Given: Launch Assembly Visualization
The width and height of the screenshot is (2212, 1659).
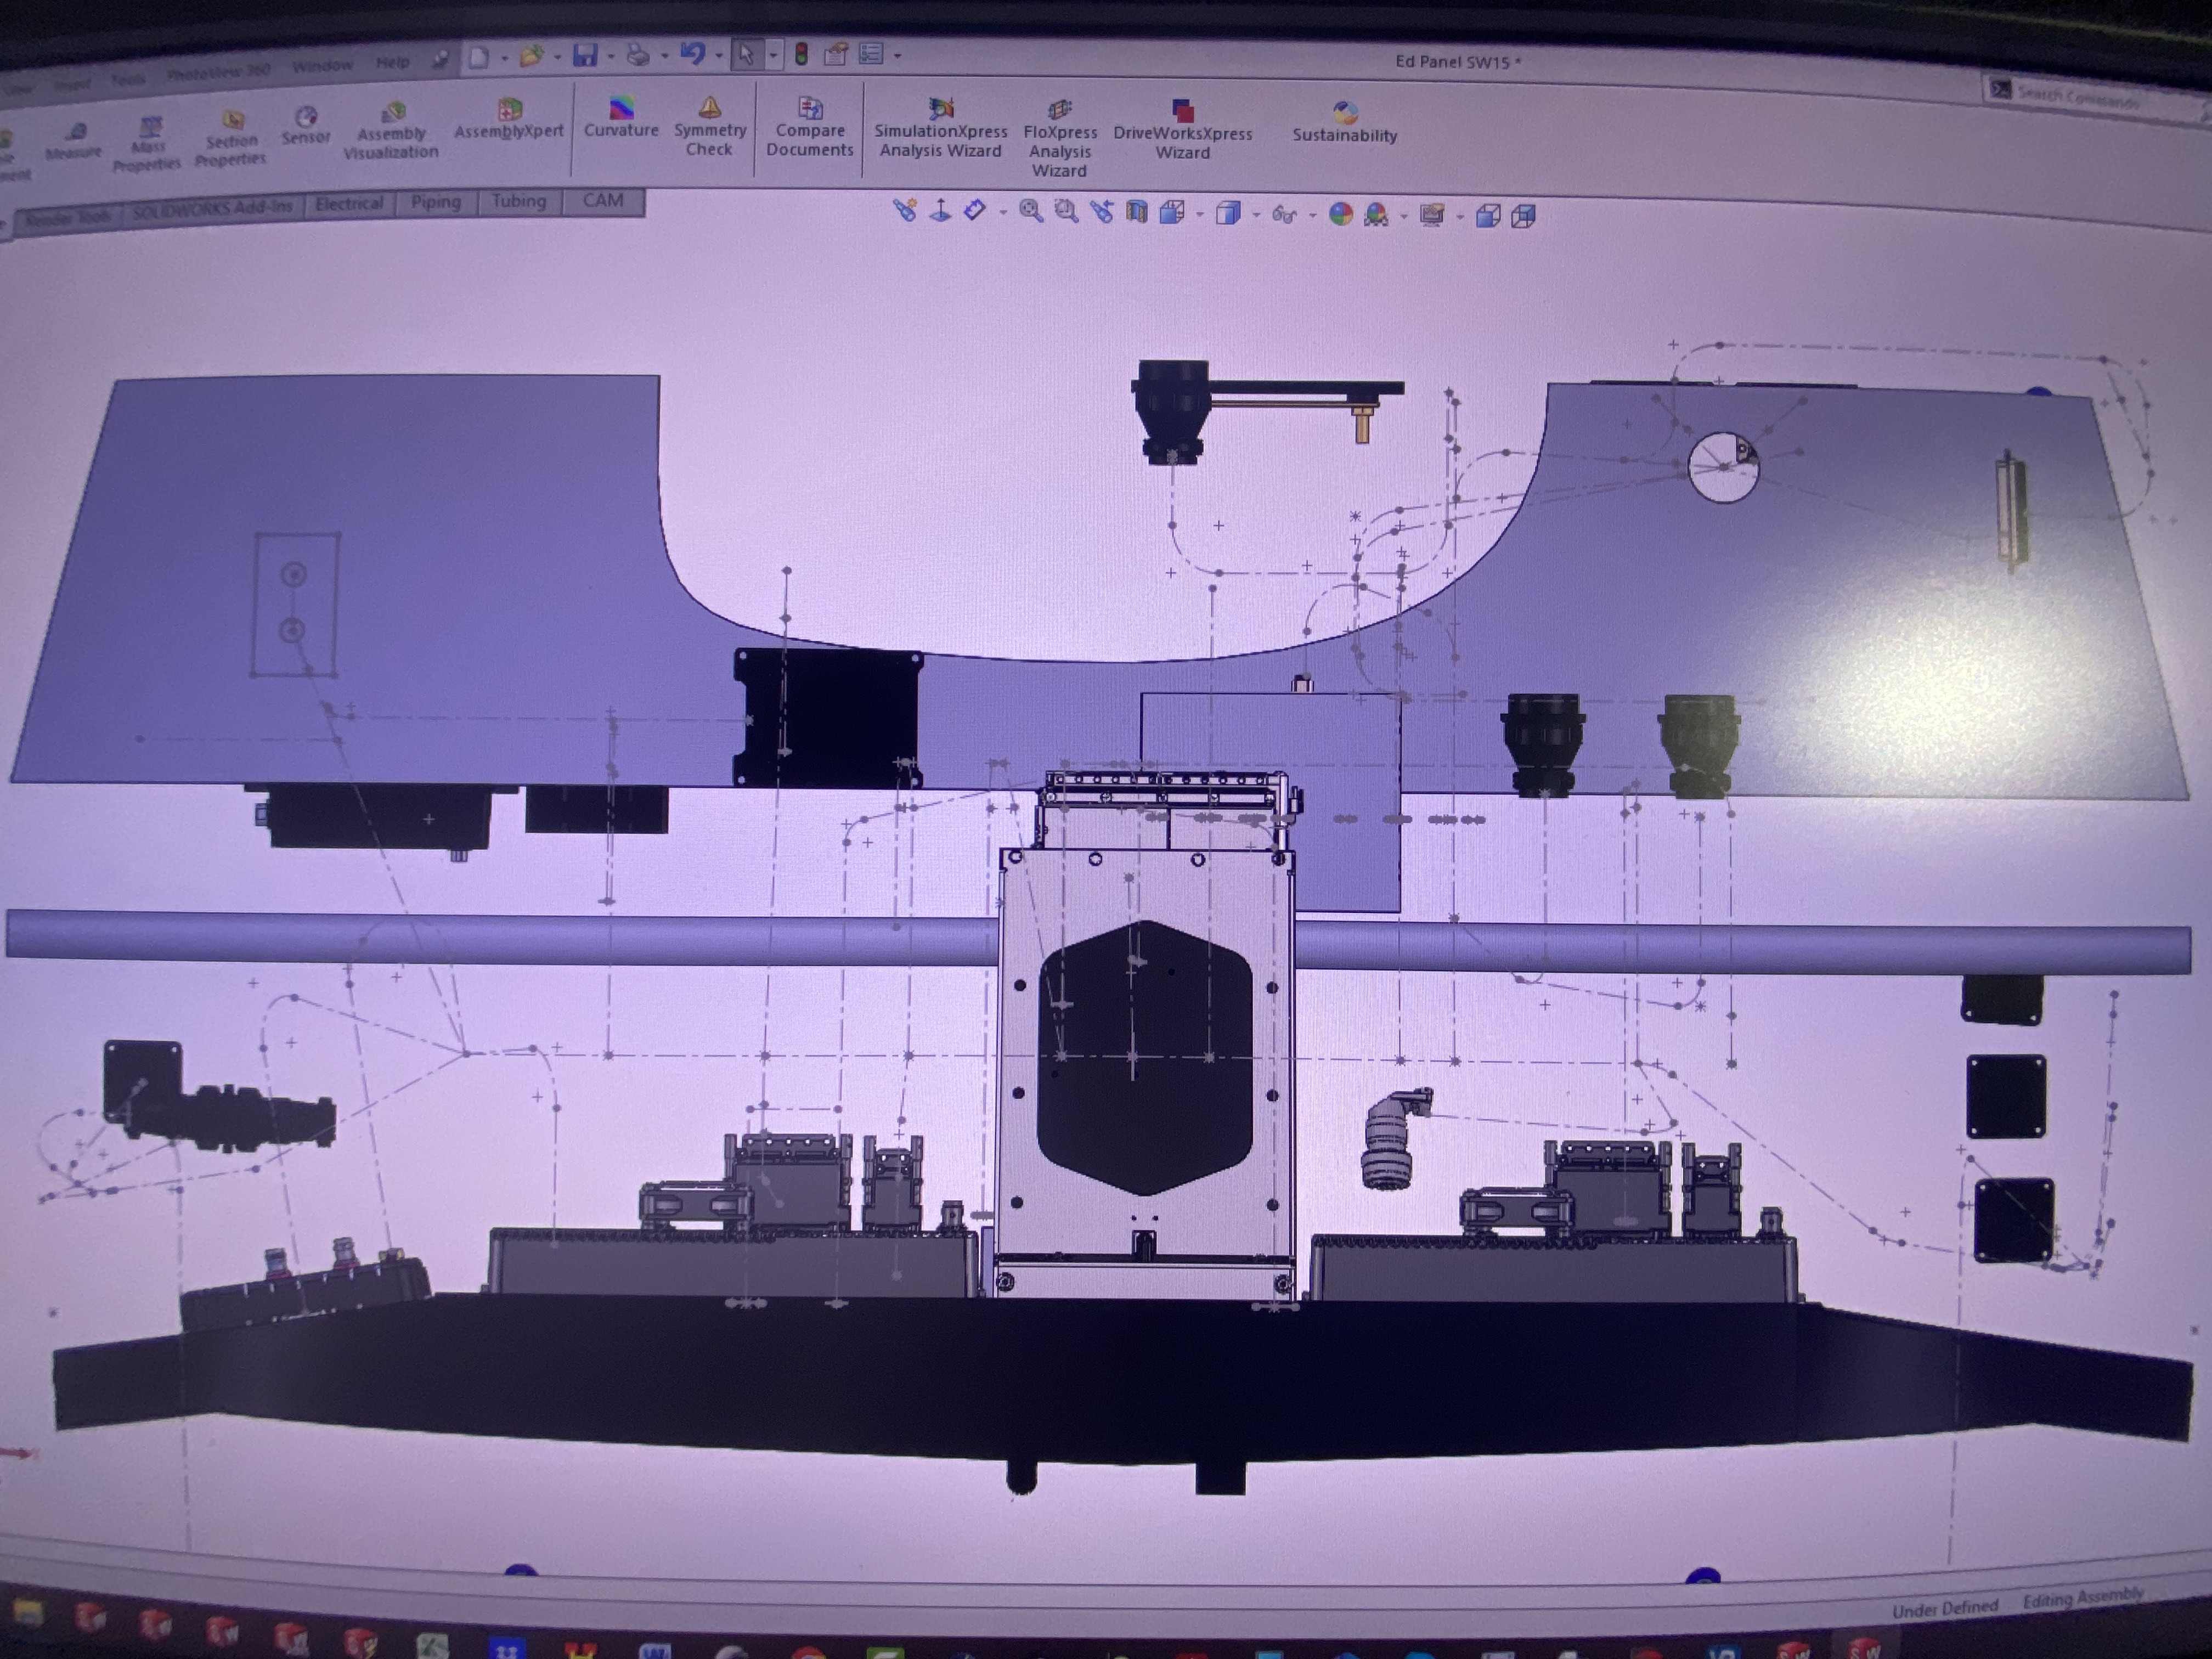Looking at the screenshot, I should point(391,130).
